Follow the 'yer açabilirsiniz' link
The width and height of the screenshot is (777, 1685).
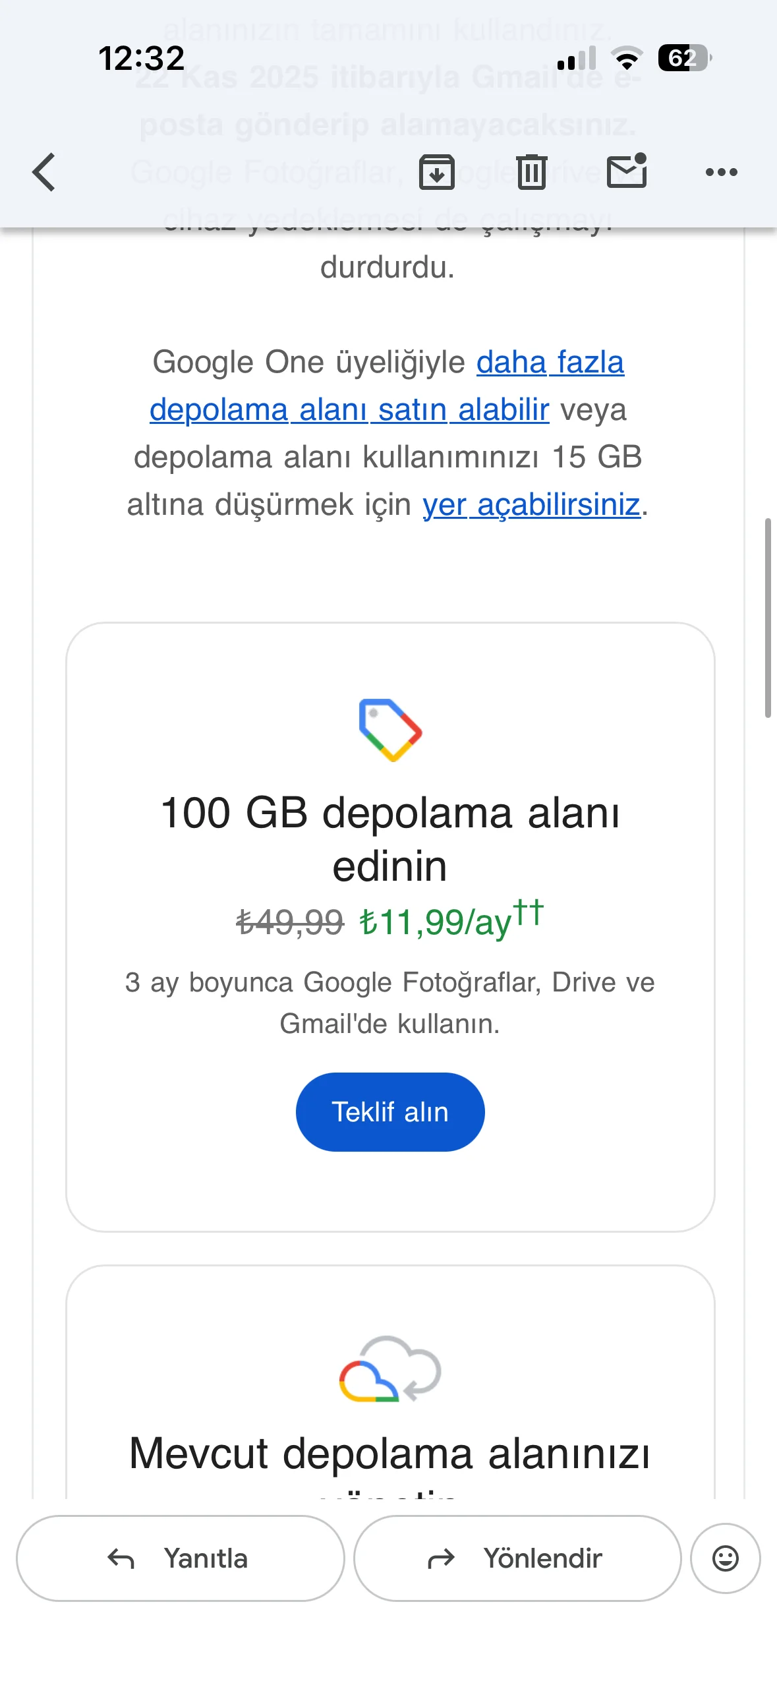[531, 505]
